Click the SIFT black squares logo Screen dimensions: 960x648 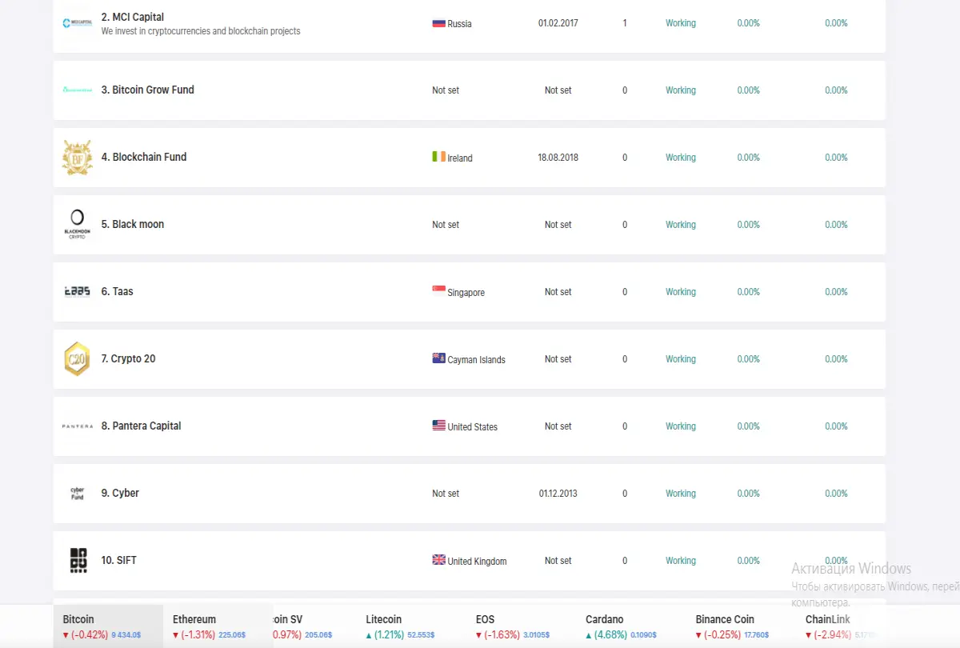(78, 561)
